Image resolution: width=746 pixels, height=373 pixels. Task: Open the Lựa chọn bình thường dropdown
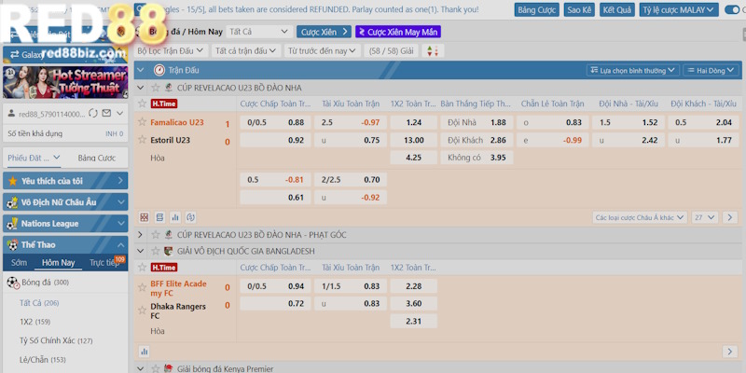(632, 71)
